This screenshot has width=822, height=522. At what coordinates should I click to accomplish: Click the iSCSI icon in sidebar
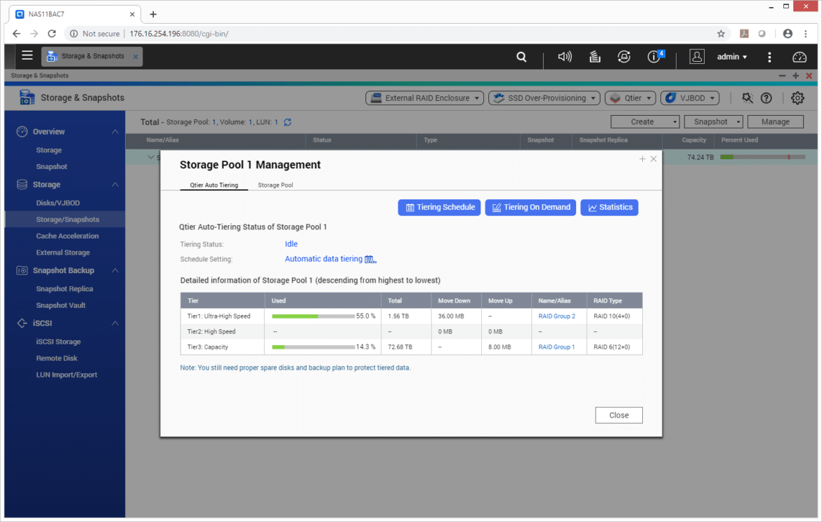[22, 323]
